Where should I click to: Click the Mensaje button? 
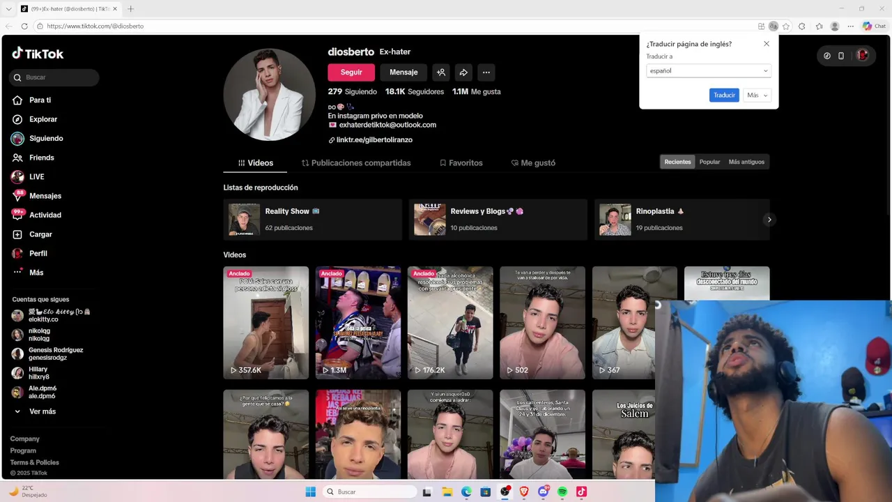403,72
